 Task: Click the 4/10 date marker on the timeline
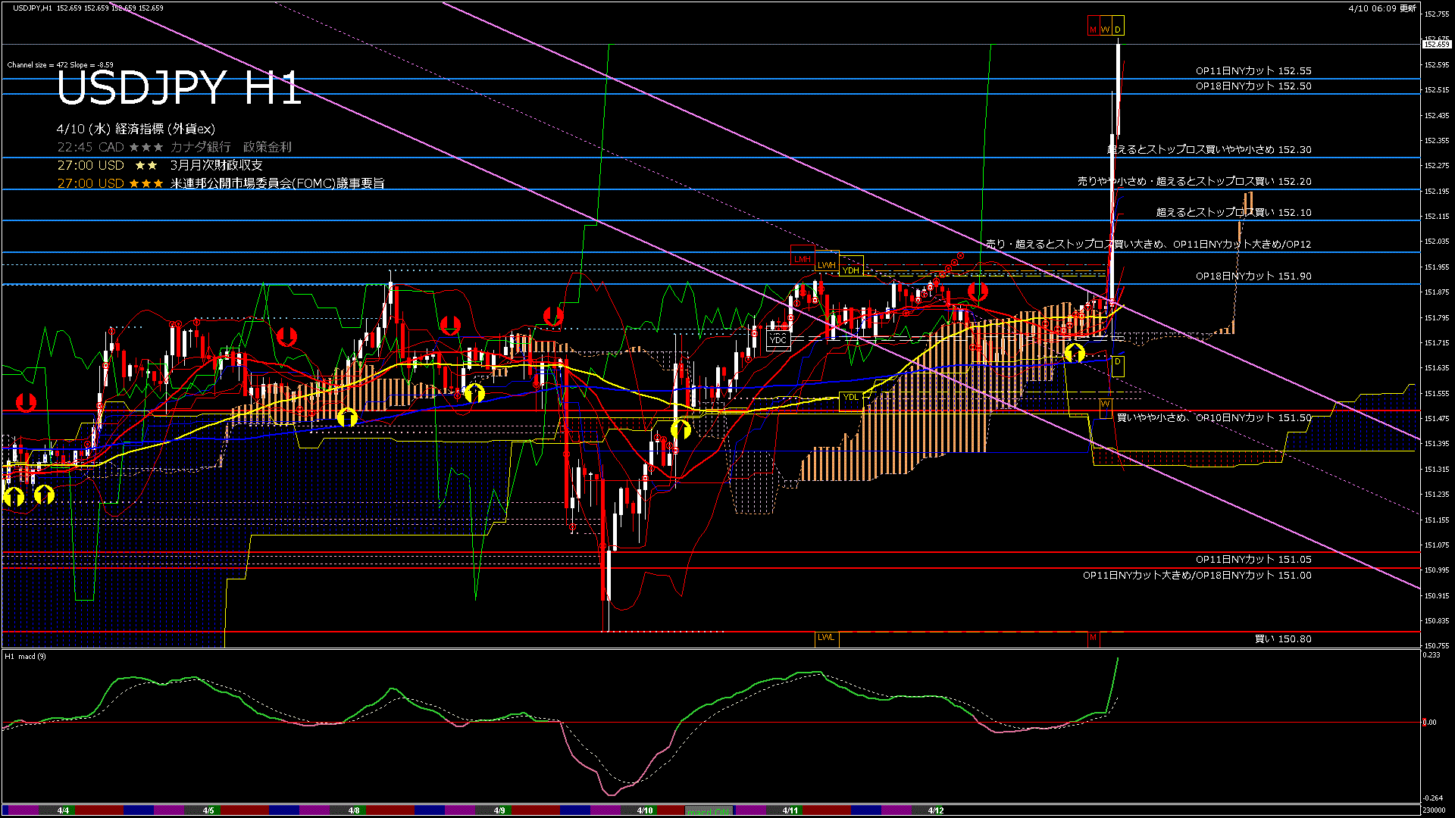pos(645,810)
